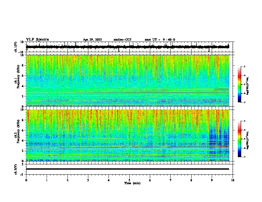This screenshot has height=202, width=262.
Task: Click the time axis tick label 10
Action: (233, 180)
